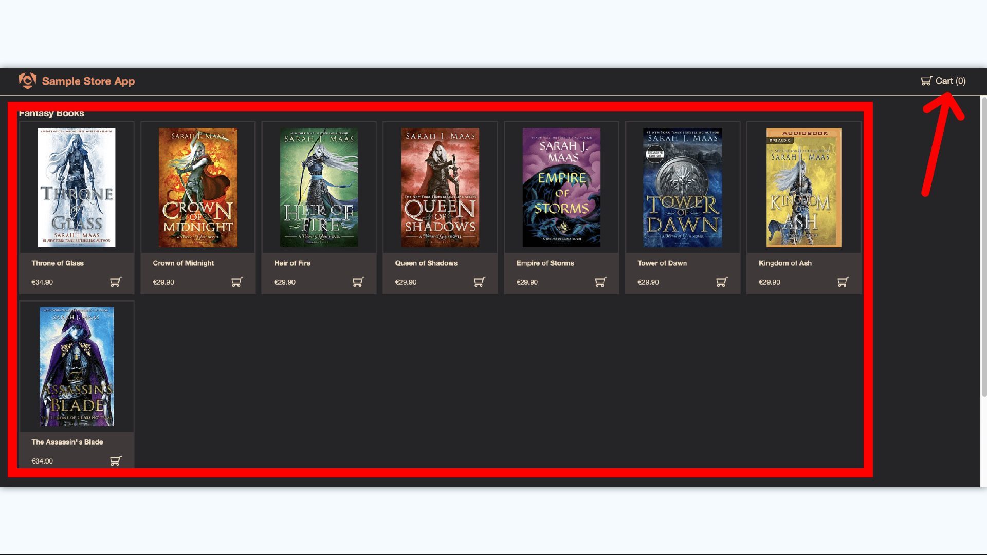
Task: Click the Tower of Dawn title text
Action: pyautogui.click(x=662, y=263)
